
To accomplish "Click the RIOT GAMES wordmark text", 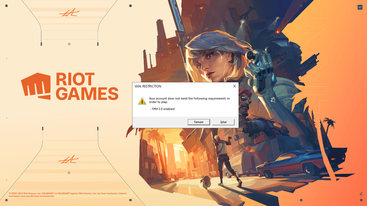I will pyautogui.click(x=87, y=86).
